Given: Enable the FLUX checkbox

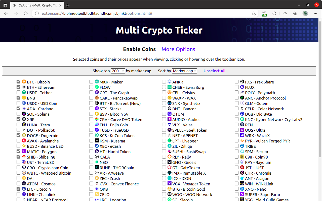Looking at the screenshot, I should (236, 87).
